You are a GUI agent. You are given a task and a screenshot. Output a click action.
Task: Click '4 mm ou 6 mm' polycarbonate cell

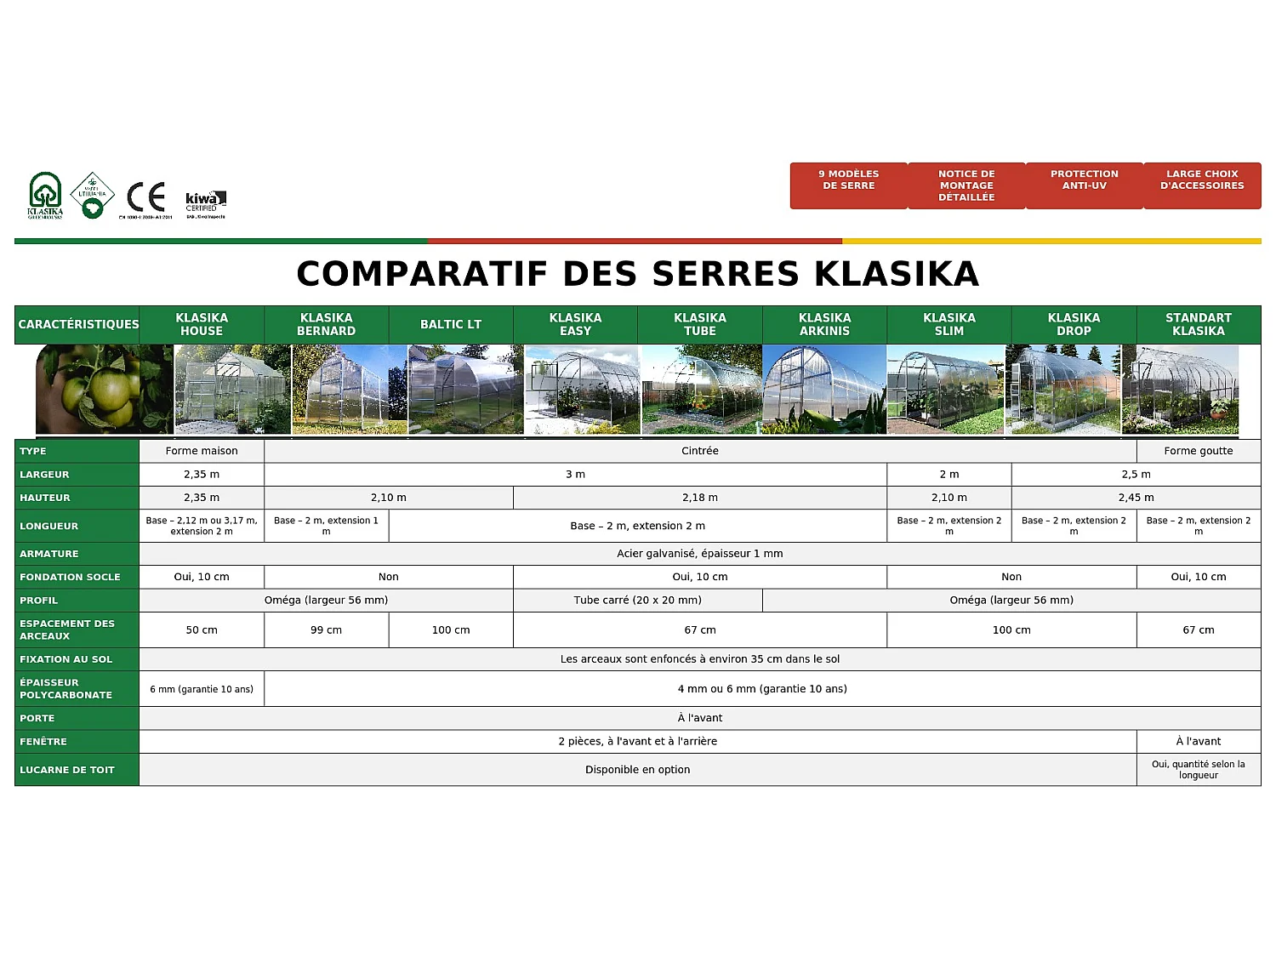click(x=762, y=689)
